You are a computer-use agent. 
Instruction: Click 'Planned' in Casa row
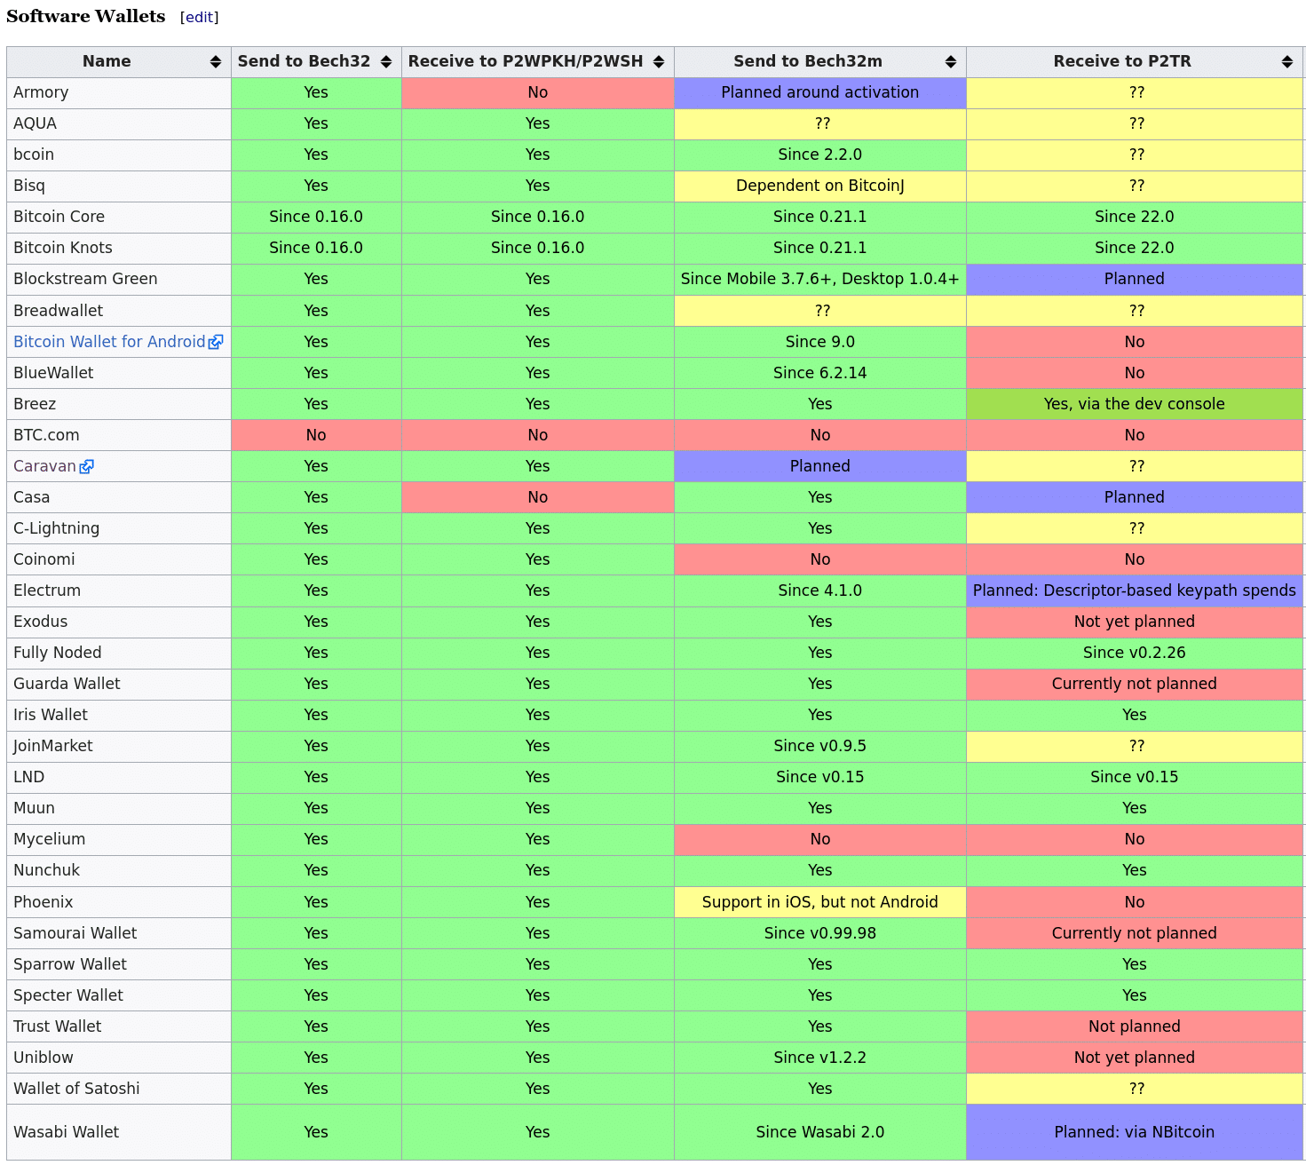tap(1135, 497)
